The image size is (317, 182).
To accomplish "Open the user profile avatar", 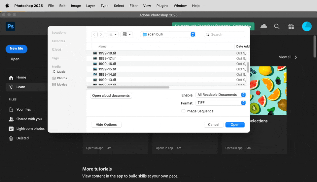I will click(307, 26).
